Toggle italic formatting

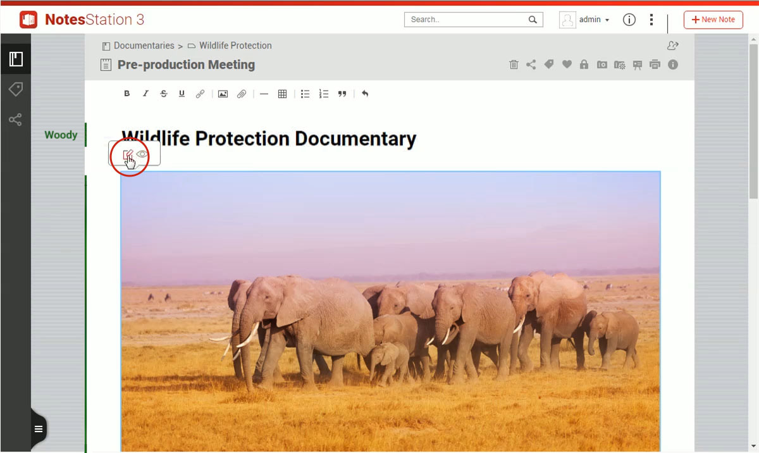point(145,94)
